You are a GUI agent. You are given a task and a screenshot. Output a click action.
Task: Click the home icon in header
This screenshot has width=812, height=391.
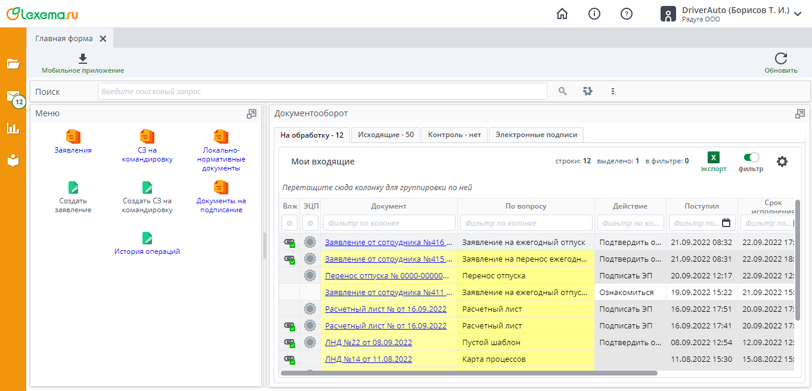click(x=562, y=14)
